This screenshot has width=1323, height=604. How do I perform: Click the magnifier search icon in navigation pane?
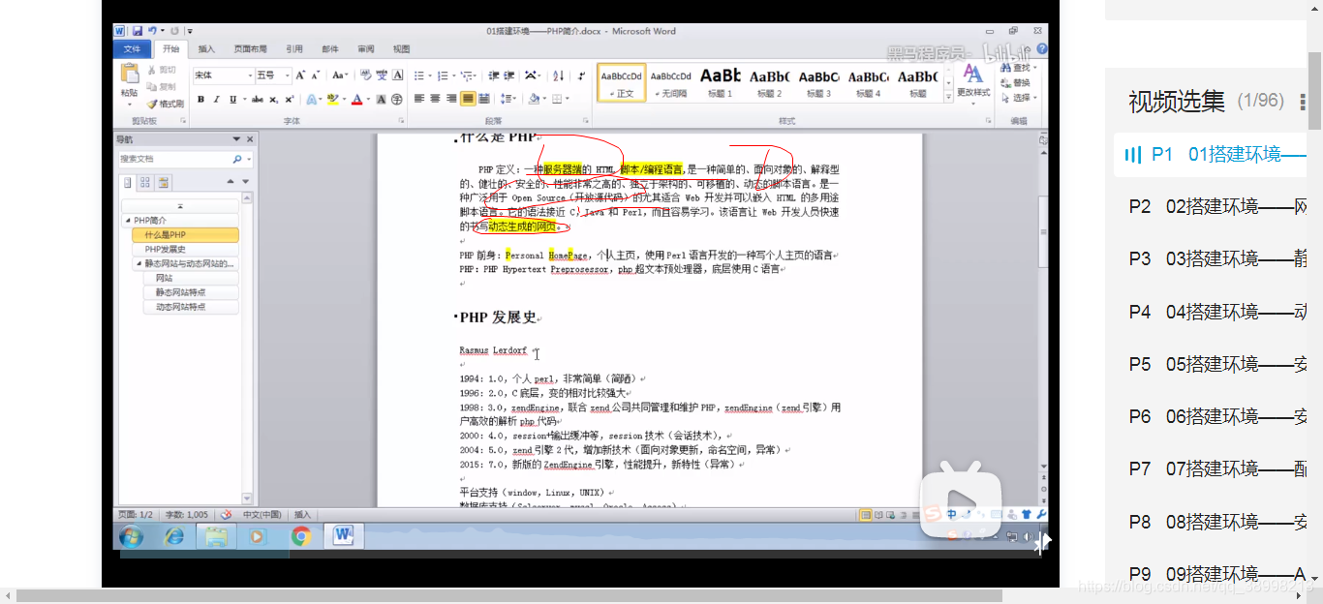pyautogui.click(x=237, y=159)
